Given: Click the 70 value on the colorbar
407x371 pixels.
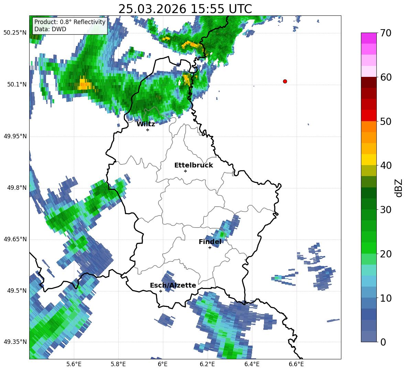Looking at the screenshot, I should [x=385, y=33].
